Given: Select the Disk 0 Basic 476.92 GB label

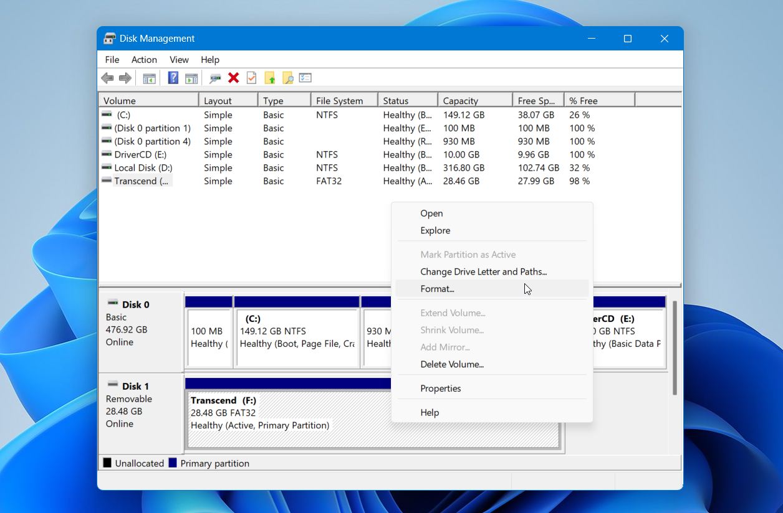Looking at the screenshot, I should coord(141,331).
